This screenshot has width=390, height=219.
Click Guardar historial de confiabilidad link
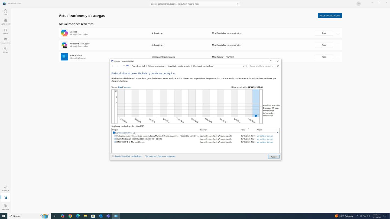128,156
